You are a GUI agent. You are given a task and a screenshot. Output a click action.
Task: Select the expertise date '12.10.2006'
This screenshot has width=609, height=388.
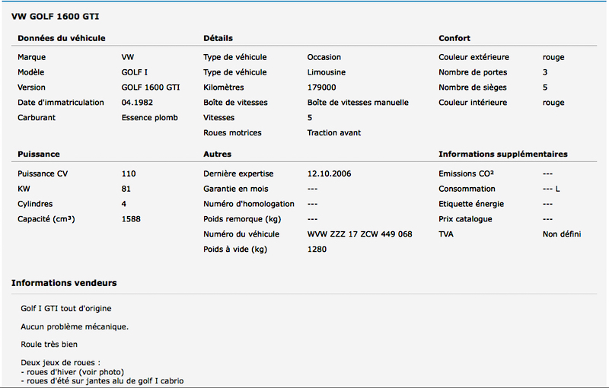pos(329,173)
